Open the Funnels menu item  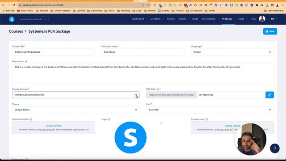(x=171, y=19)
